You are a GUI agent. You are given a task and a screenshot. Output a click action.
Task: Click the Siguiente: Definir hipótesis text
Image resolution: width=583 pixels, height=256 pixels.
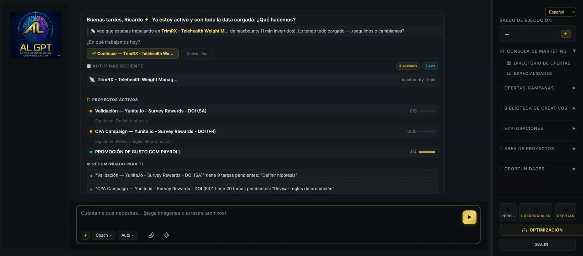click(x=121, y=121)
